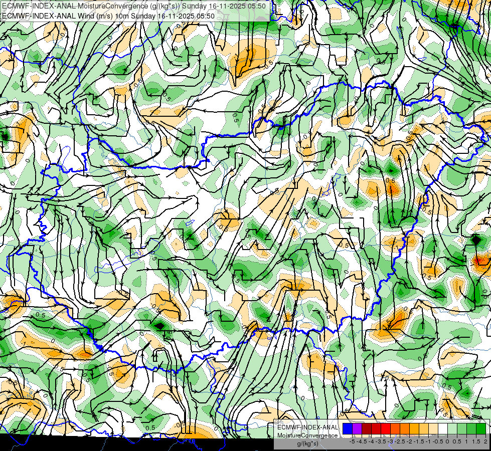The width and height of the screenshot is (491, 451).
Task: Click the MoistureConvergence title line at top
Action: tap(134, 6)
